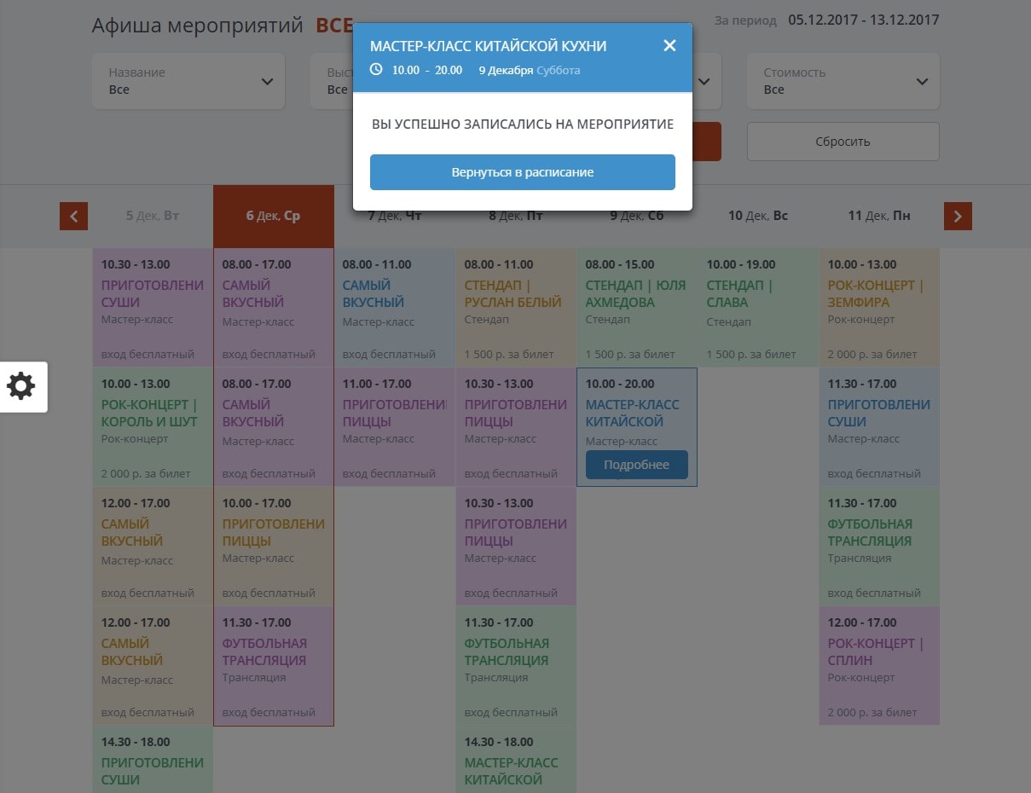Select the '6 Дек. Ср' day tab

273,217
